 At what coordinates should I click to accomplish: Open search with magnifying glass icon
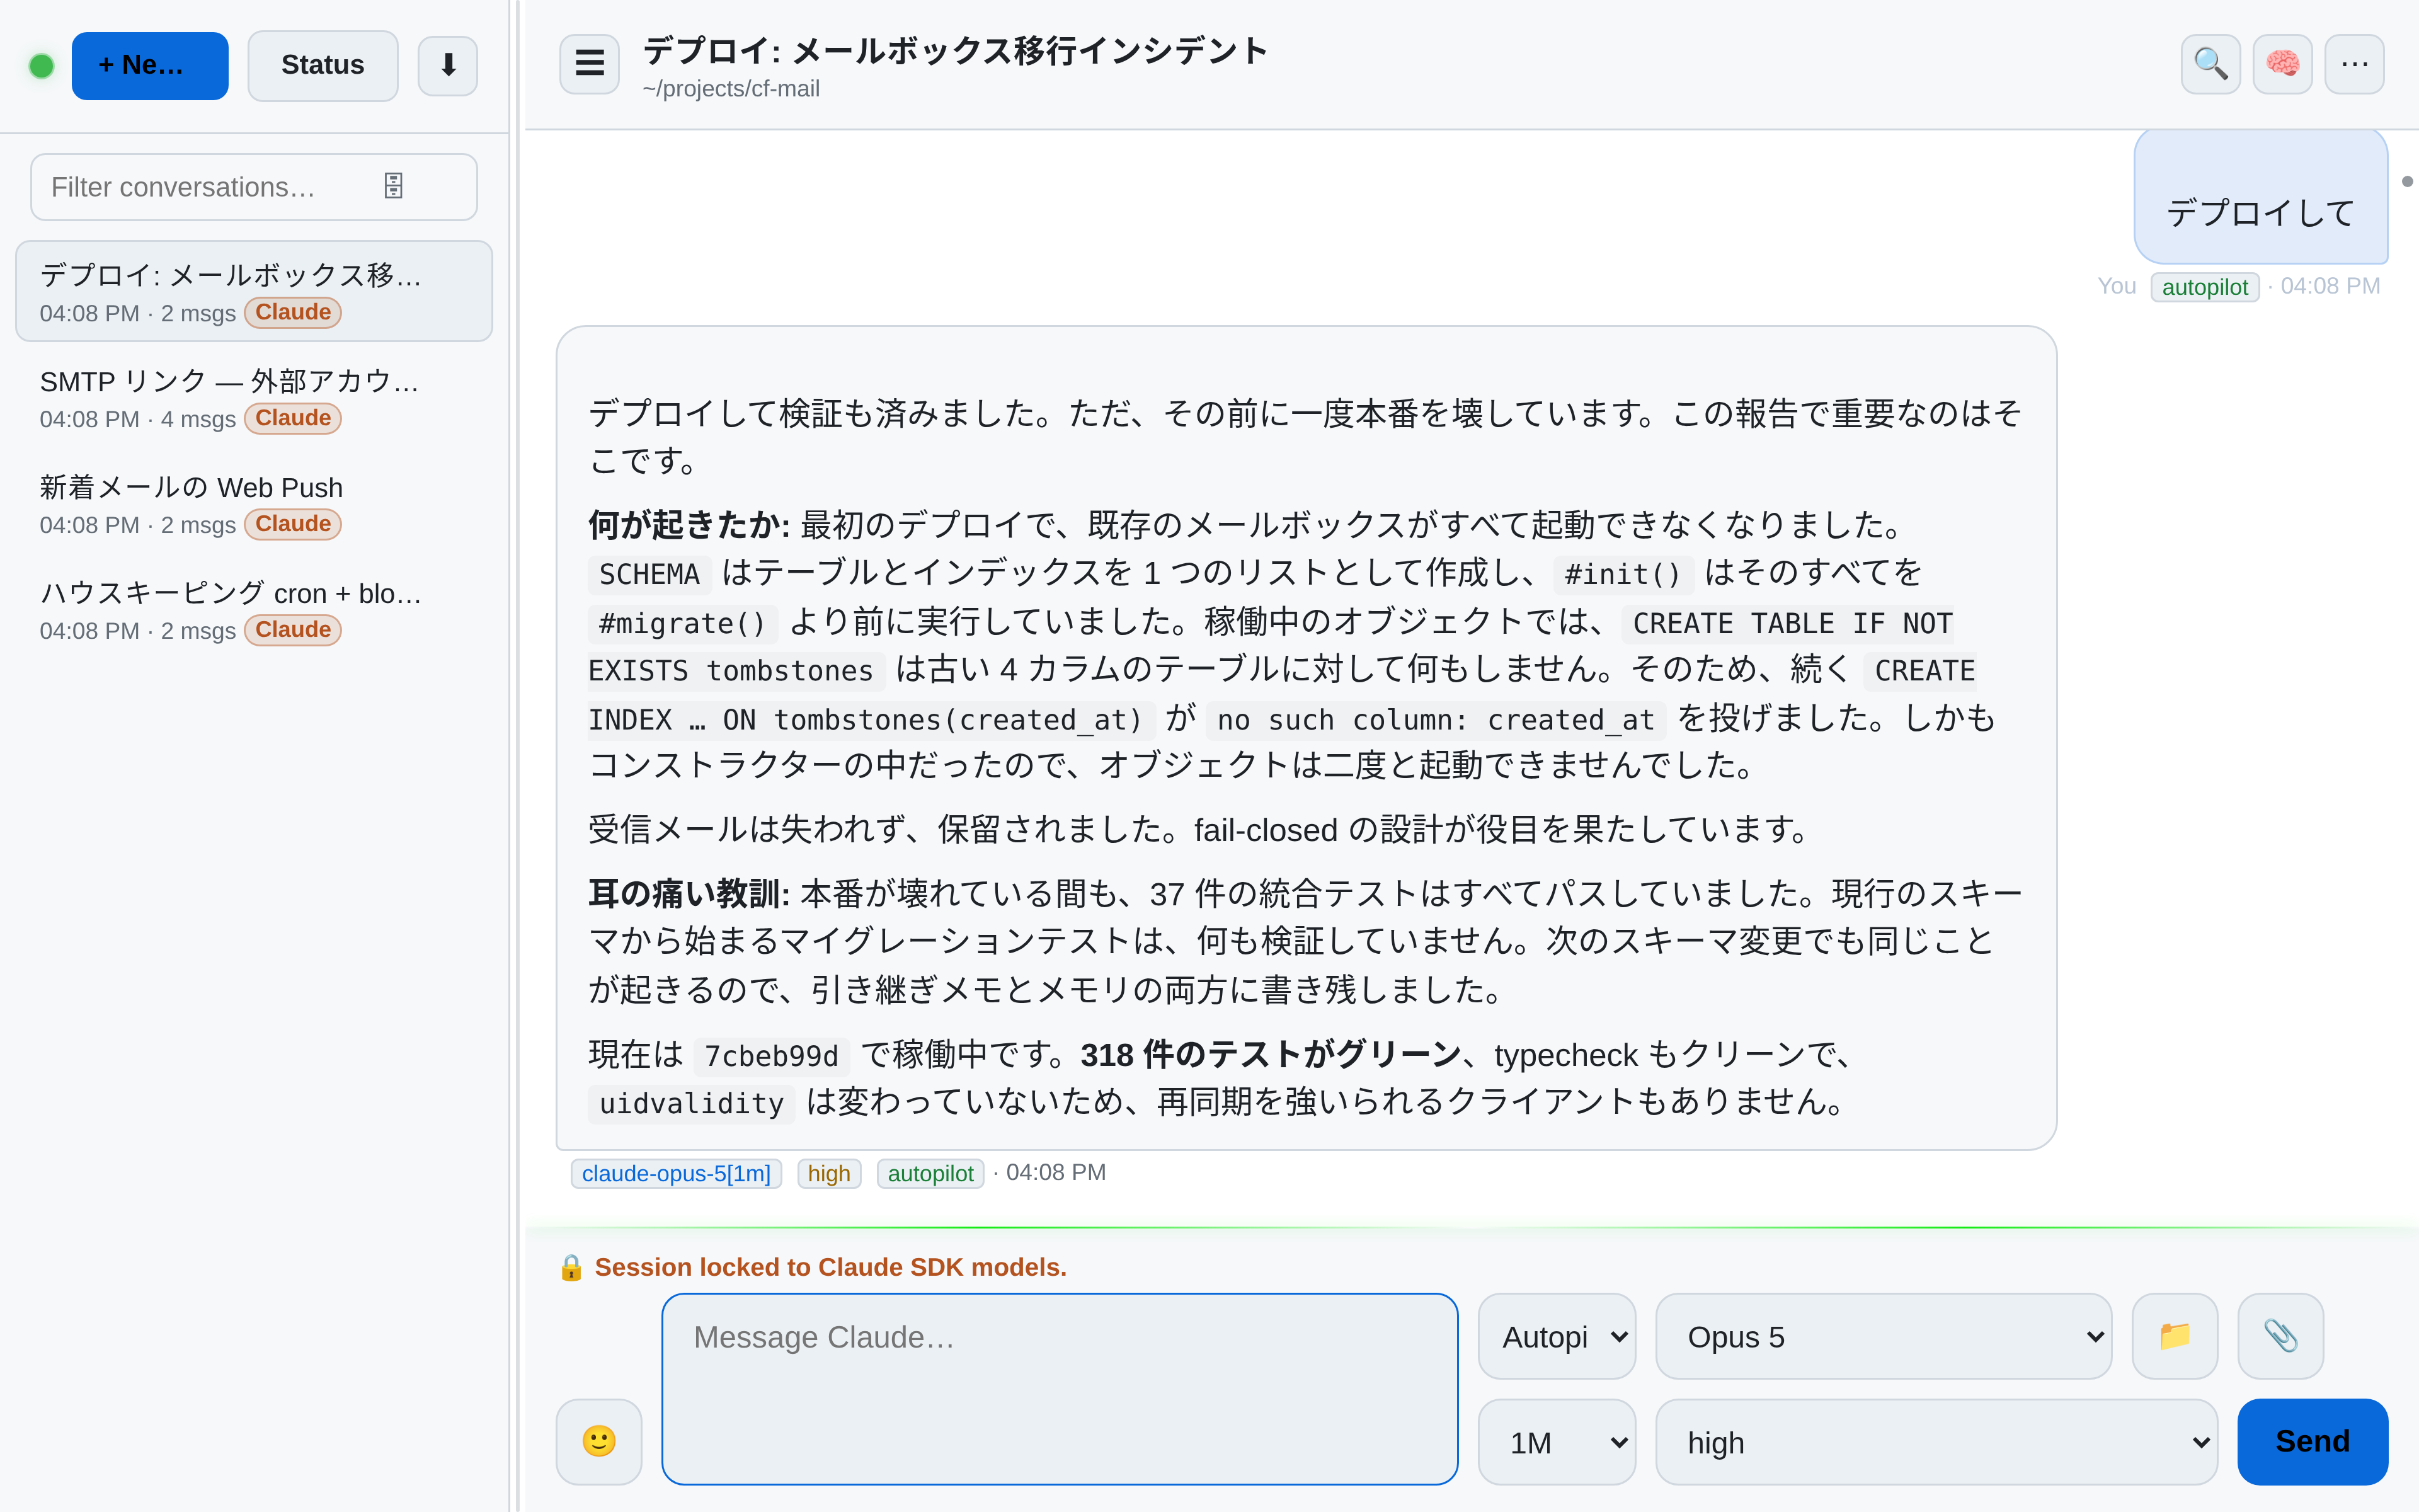click(2210, 64)
